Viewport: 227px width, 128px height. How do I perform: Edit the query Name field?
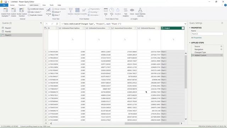(x=207, y=34)
